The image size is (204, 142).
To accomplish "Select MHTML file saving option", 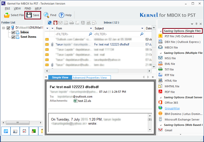I will tap(172, 86).
